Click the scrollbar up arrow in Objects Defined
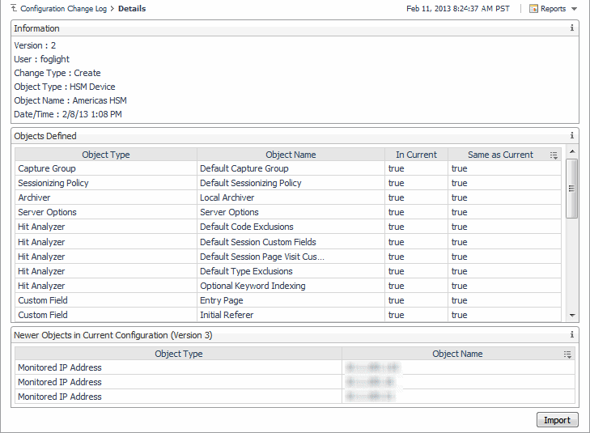This screenshot has width=590, height=433. pos(572,151)
